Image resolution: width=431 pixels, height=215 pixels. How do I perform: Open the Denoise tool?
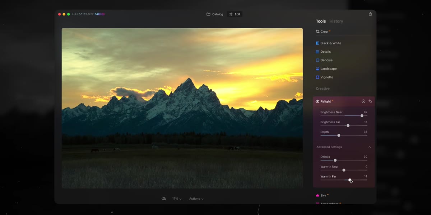coord(324,60)
